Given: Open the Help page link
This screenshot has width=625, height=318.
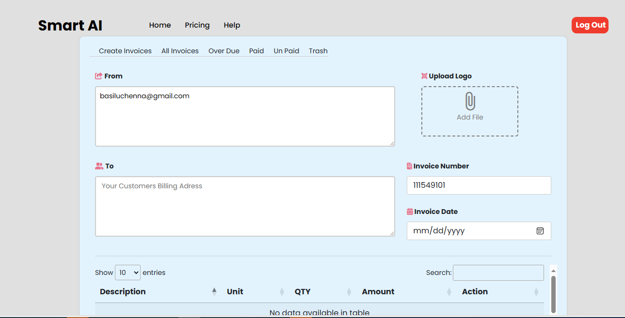Looking at the screenshot, I should (232, 25).
